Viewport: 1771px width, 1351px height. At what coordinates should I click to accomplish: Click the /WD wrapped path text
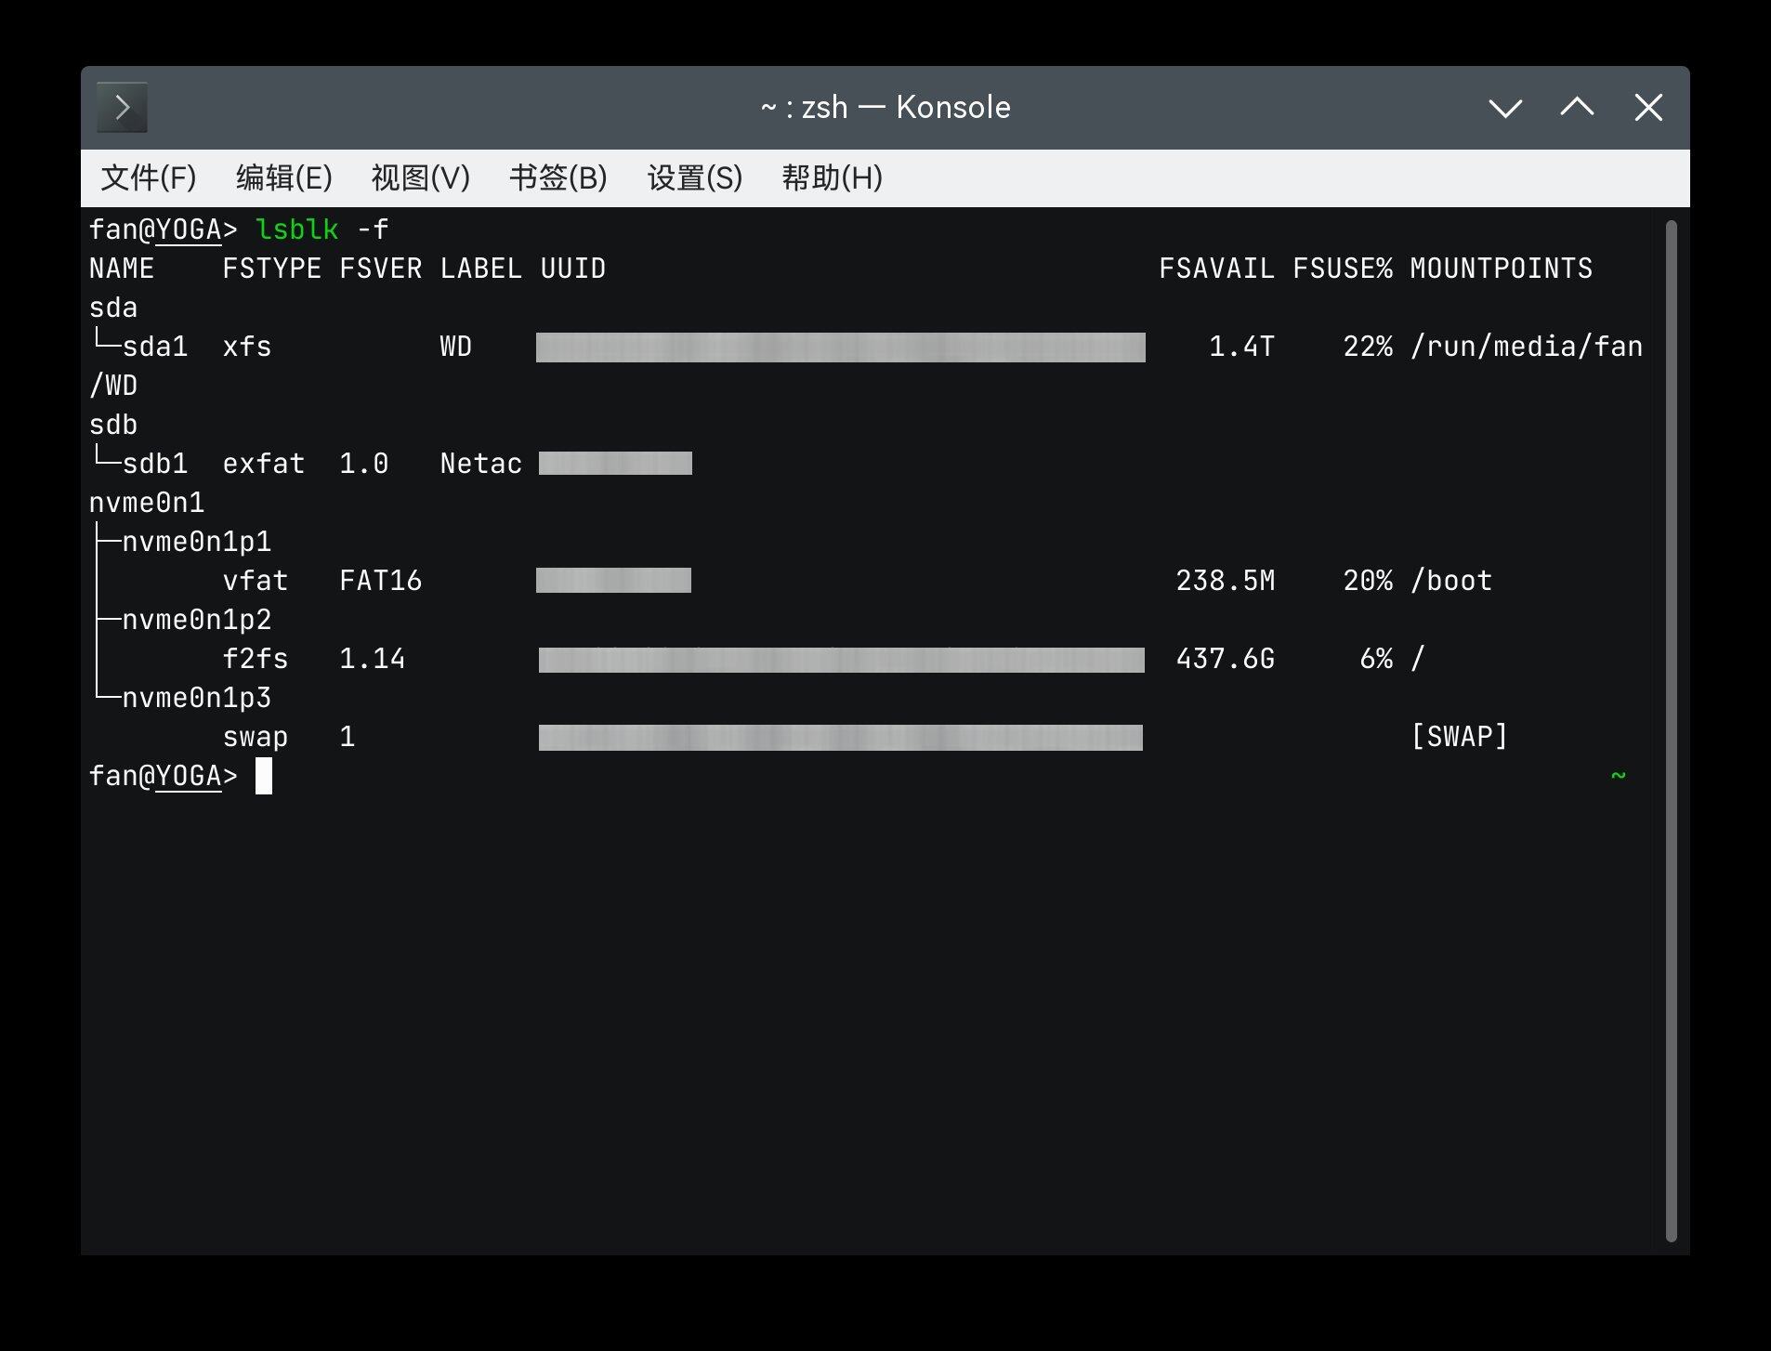(113, 386)
